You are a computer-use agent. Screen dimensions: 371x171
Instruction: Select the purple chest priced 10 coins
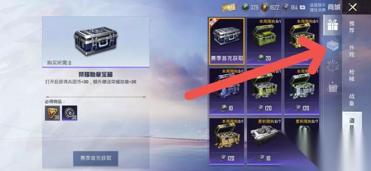pos(227,92)
